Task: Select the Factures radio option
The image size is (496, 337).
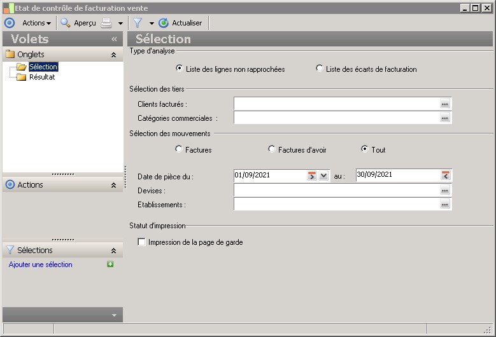Action: (179, 149)
